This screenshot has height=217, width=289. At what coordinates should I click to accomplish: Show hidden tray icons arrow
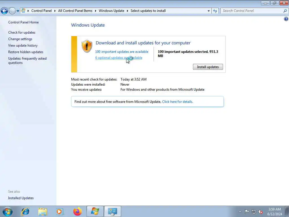240,212
